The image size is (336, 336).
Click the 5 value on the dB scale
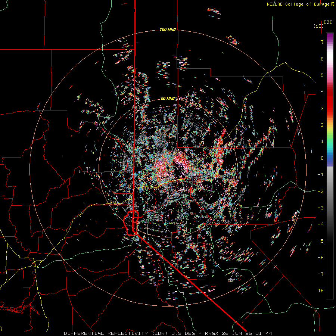click(x=322, y=75)
